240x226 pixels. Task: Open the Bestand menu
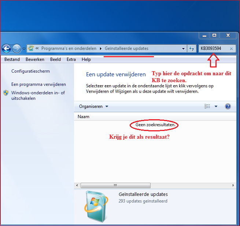click(12, 59)
